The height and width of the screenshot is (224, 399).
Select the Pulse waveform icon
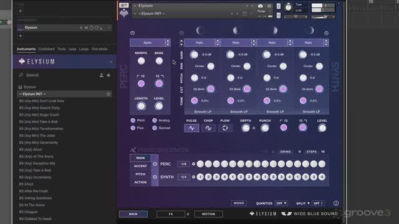click(x=191, y=128)
